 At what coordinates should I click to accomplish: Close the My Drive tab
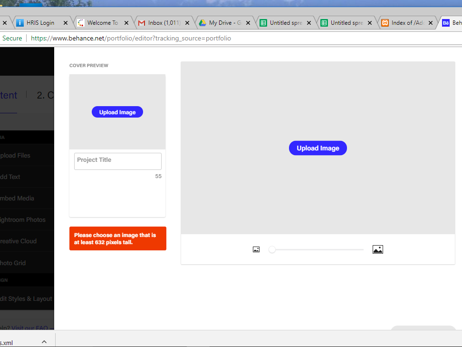[x=248, y=23]
